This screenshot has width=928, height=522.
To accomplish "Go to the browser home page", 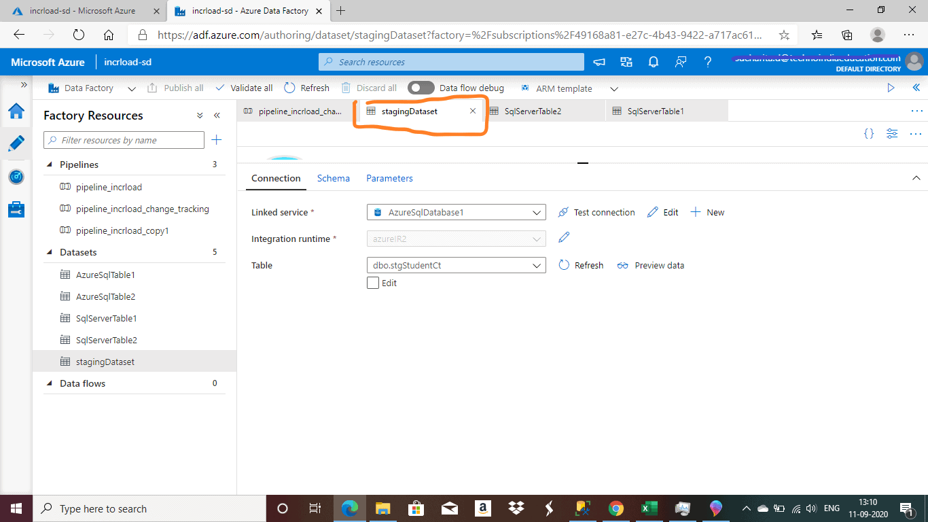I will point(109,35).
